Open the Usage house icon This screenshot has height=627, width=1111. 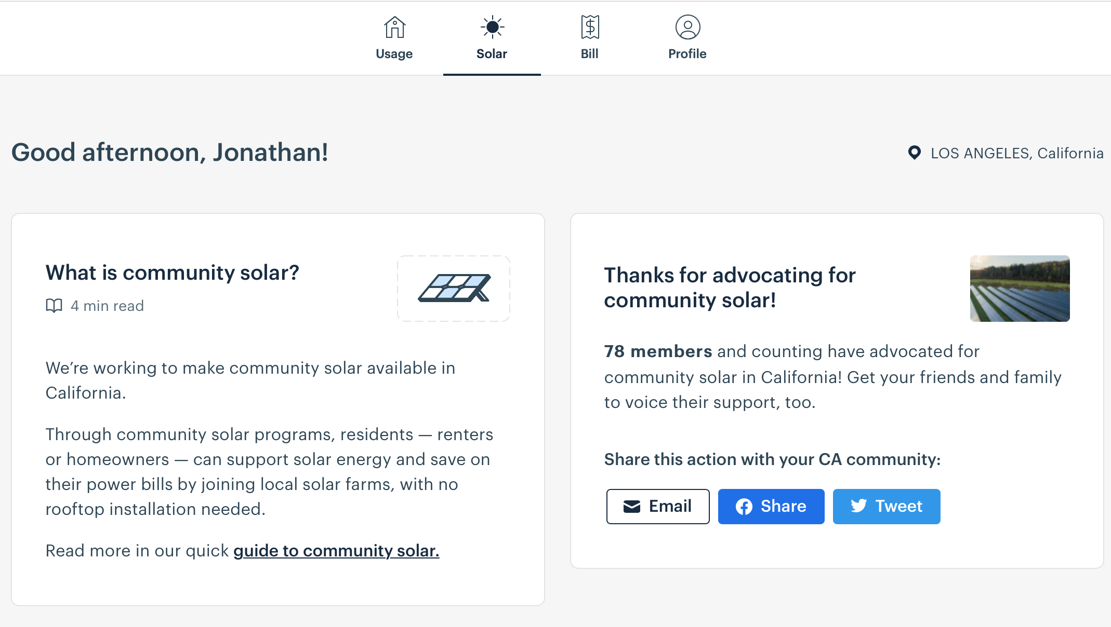[x=394, y=27]
